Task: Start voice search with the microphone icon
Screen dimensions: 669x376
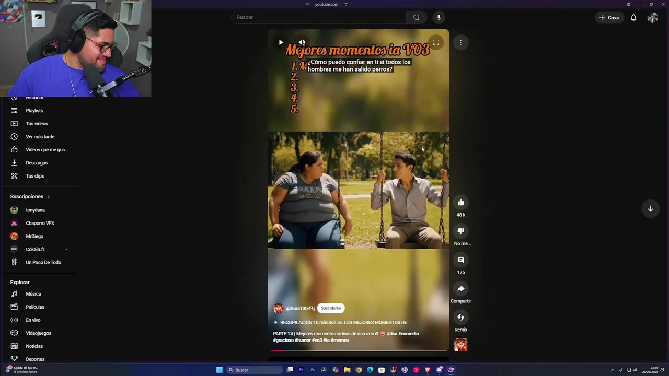Action: tap(439, 17)
